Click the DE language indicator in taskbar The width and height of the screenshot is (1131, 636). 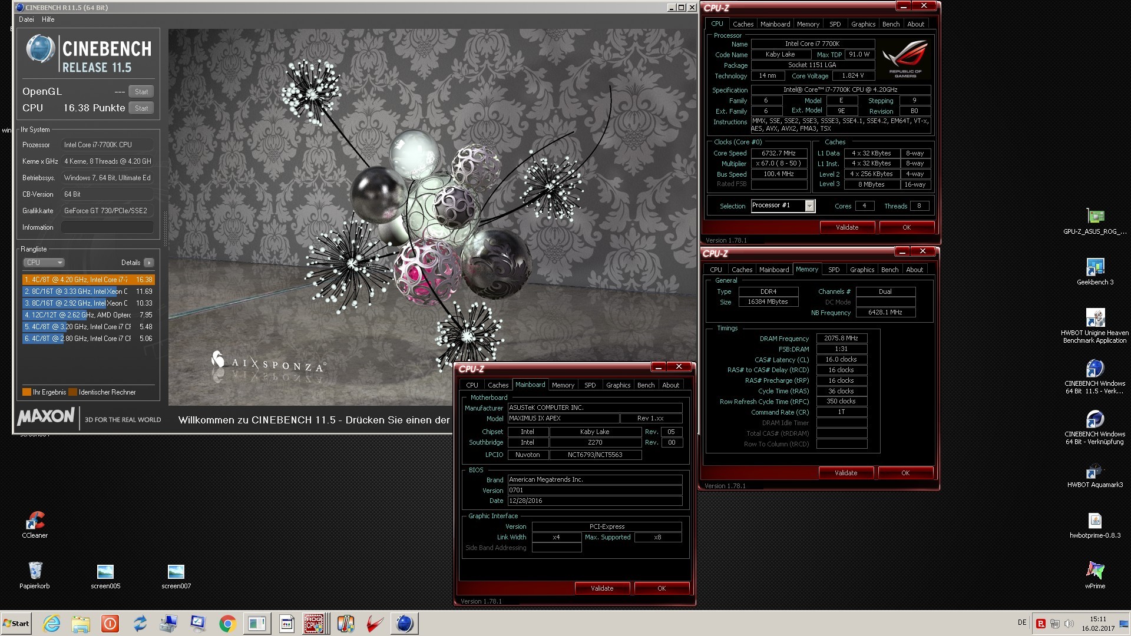[x=1022, y=623]
